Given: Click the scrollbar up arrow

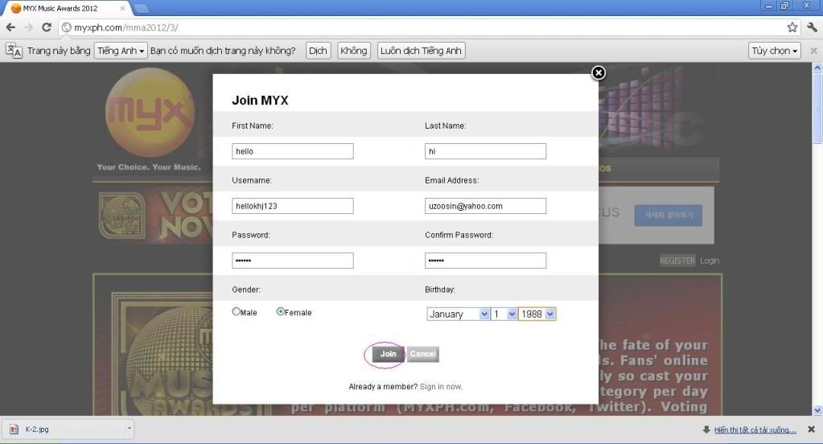Looking at the screenshot, I should pyautogui.click(x=817, y=68).
